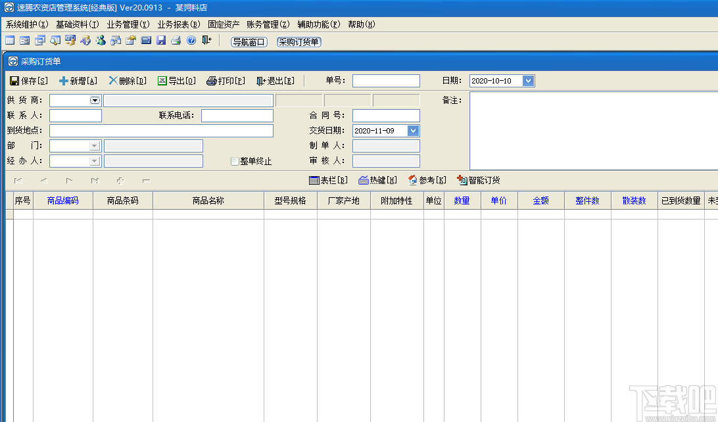Image resolution: width=718 pixels, height=422 pixels.
Task: Go to previous record arrow
Action: 44,181
